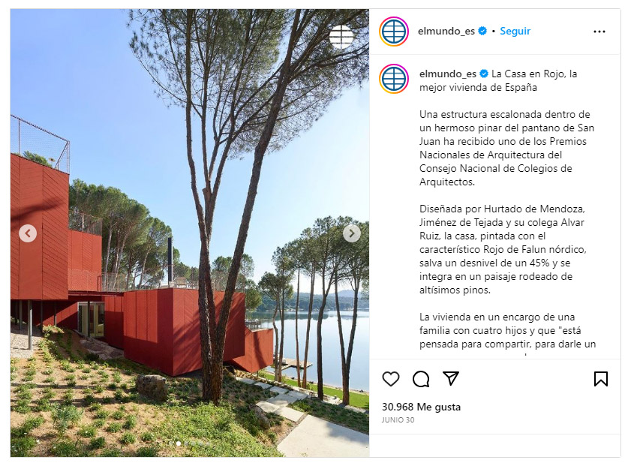Open the three-dot more options menu

tap(599, 32)
